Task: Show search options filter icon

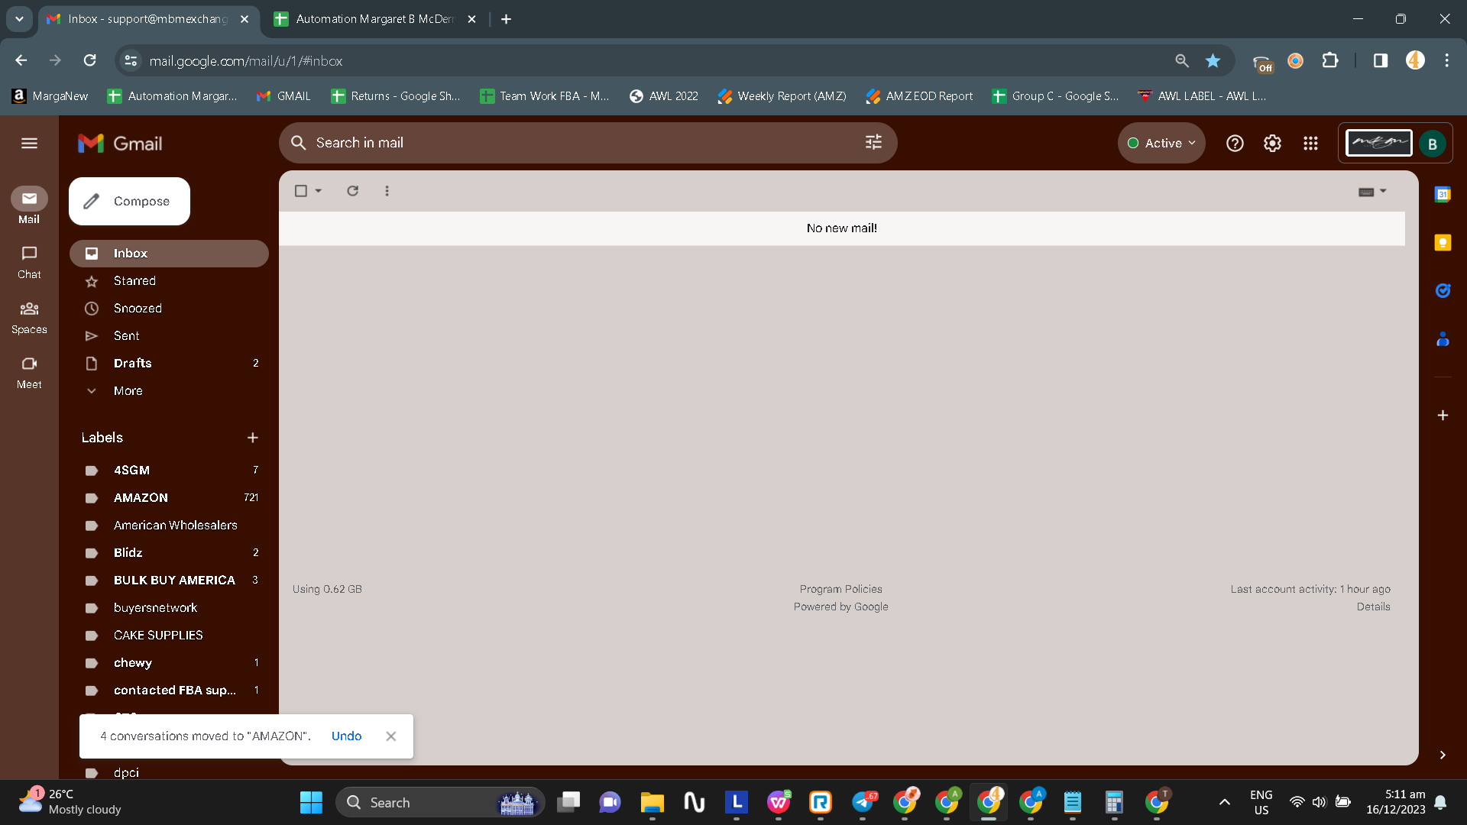Action: (873, 142)
